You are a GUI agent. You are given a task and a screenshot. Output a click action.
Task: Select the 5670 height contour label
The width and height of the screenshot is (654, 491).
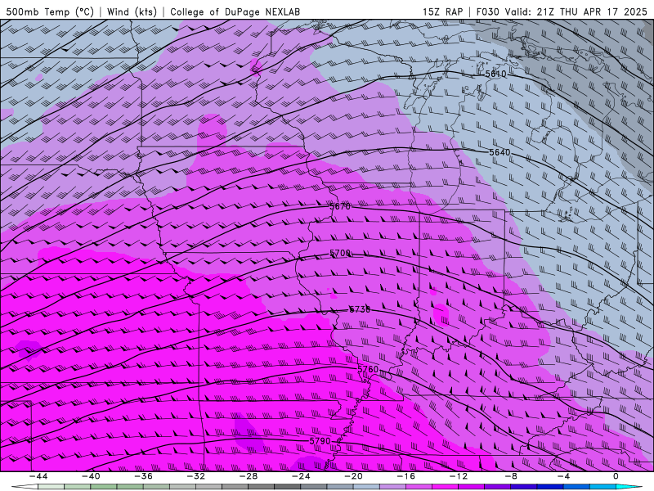pyautogui.click(x=340, y=206)
